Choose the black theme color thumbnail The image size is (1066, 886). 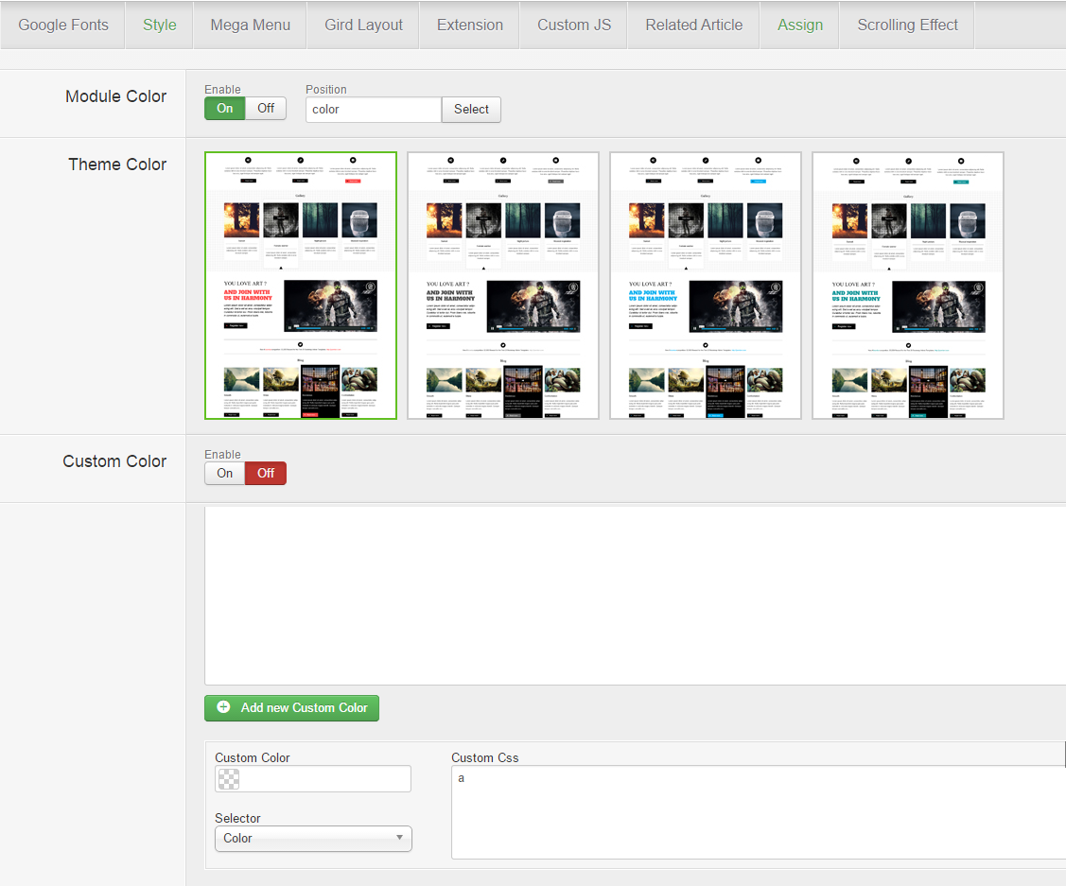click(503, 286)
